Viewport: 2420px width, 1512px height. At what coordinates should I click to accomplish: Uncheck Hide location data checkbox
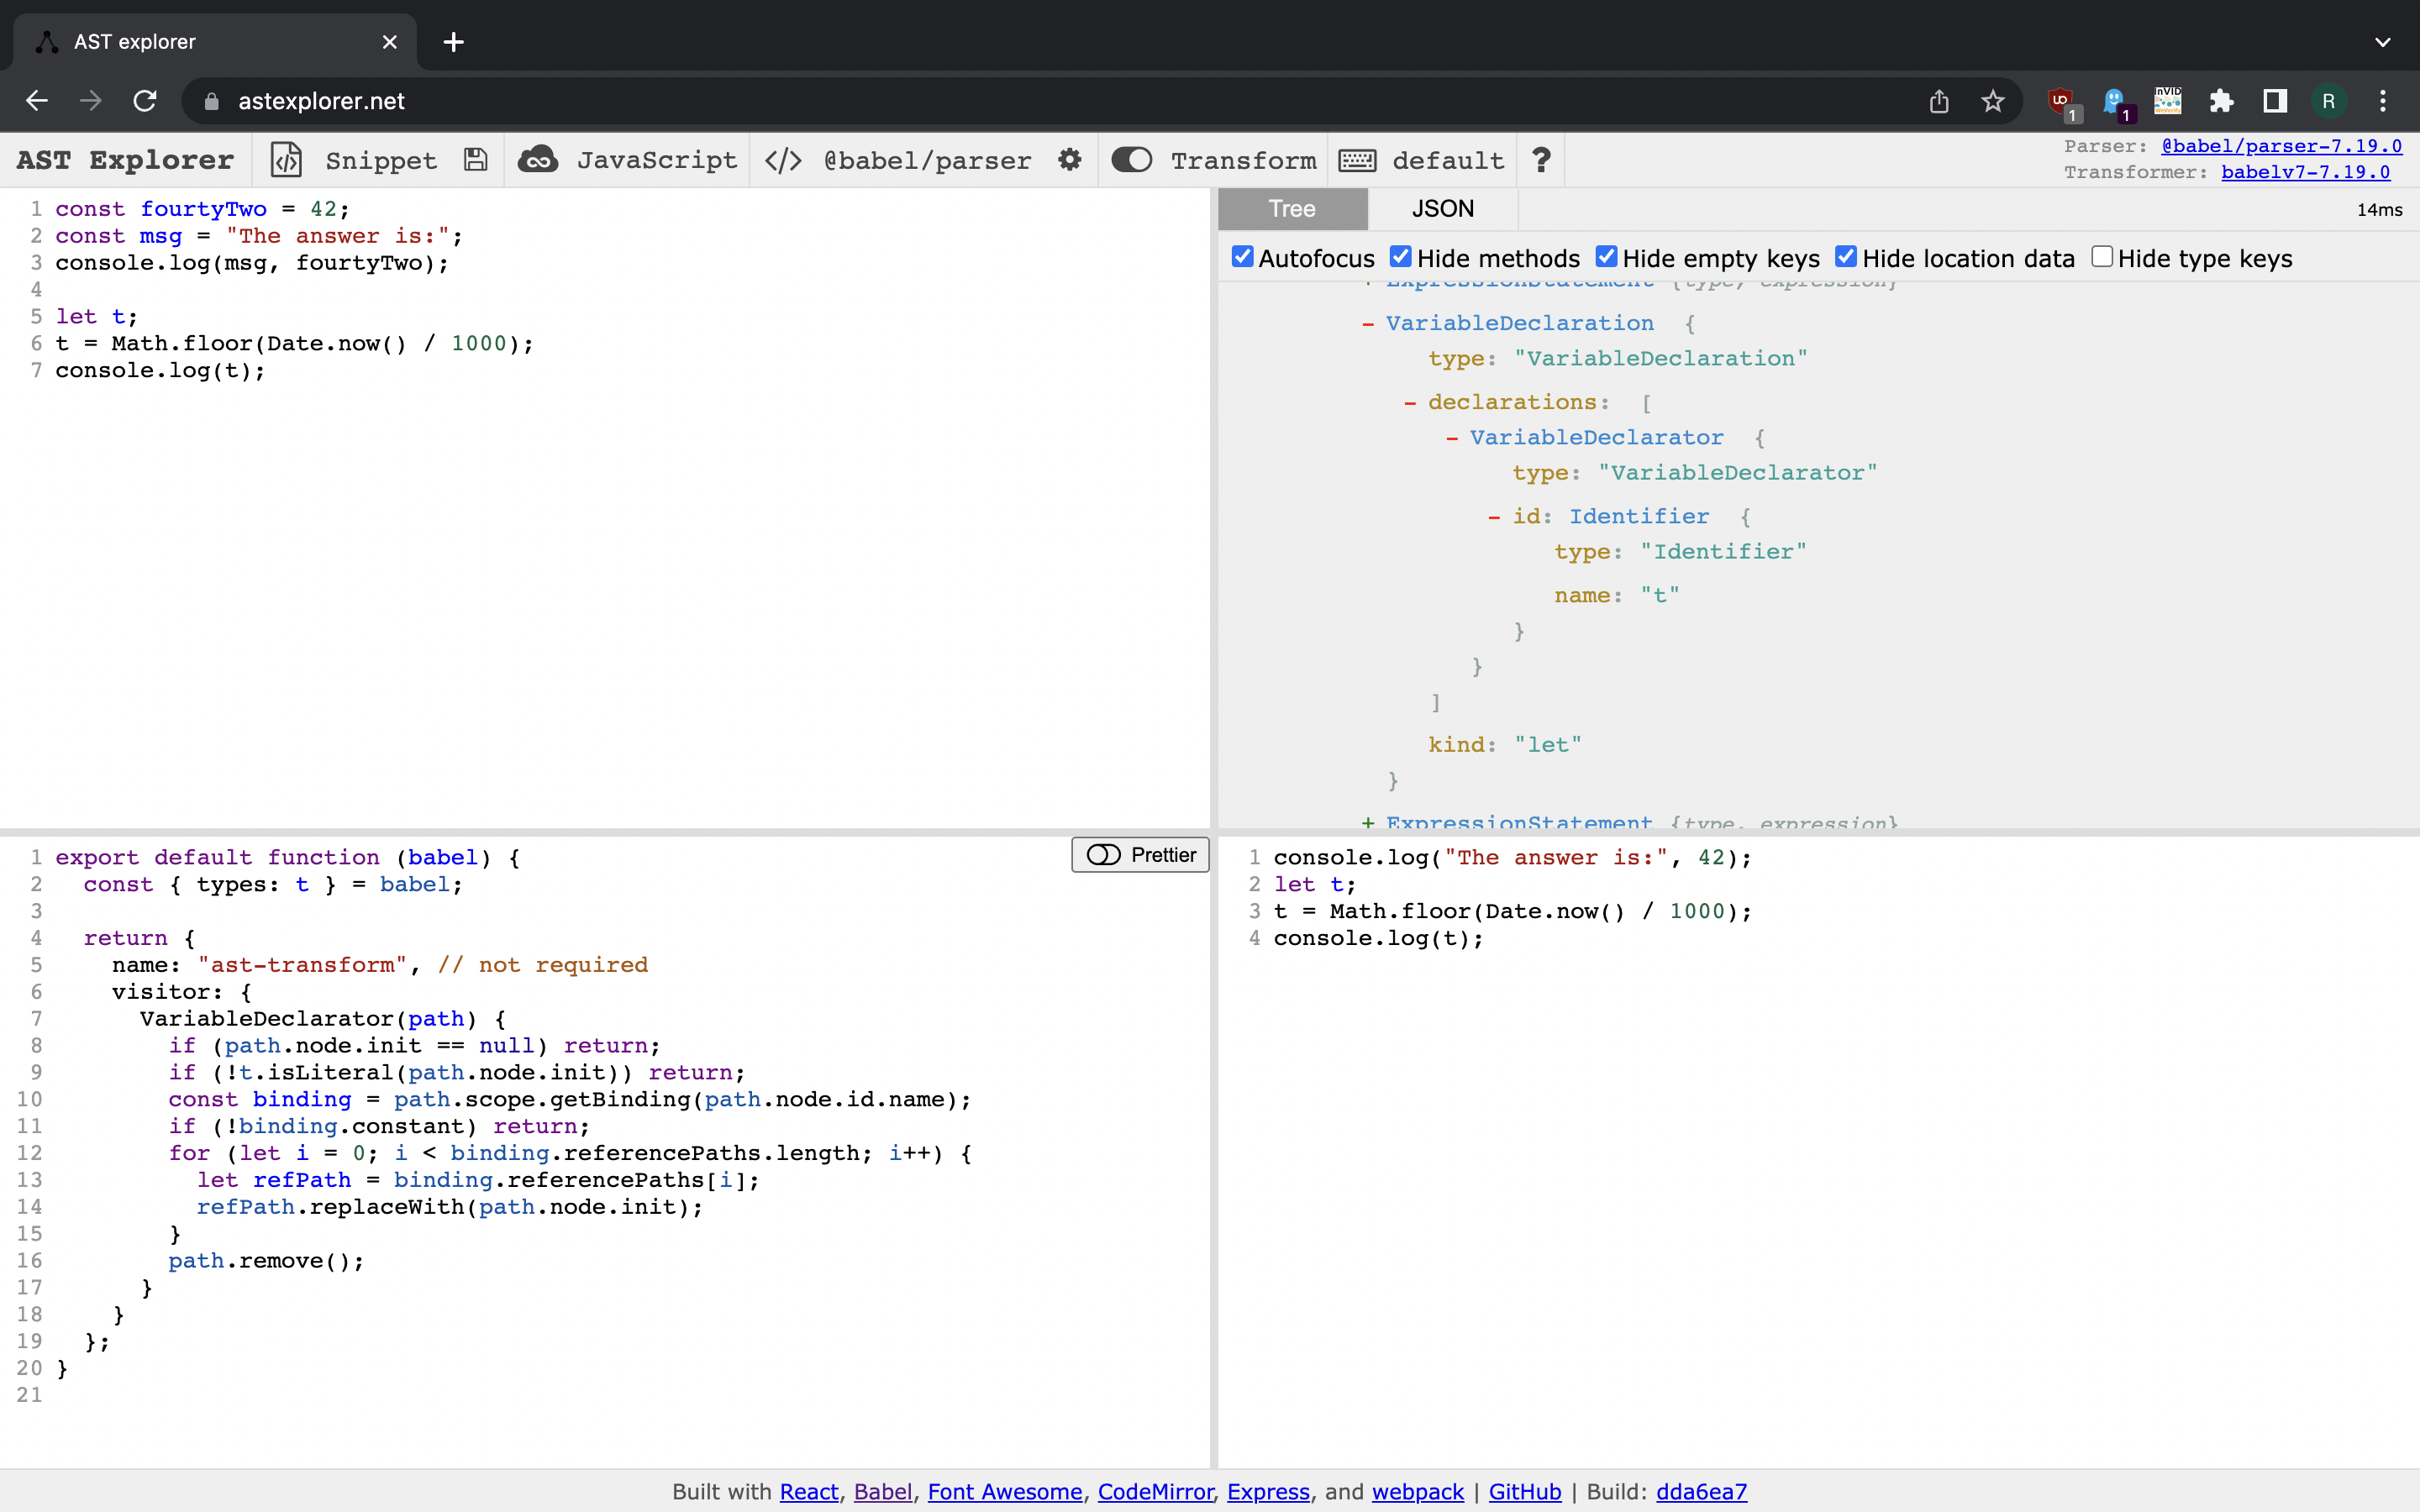(x=1846, y=257)
